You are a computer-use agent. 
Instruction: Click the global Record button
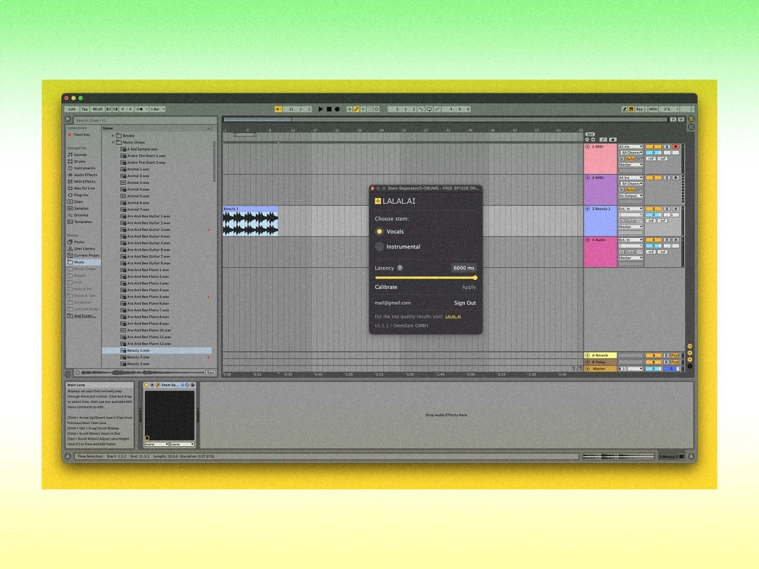tap(337, 109)
